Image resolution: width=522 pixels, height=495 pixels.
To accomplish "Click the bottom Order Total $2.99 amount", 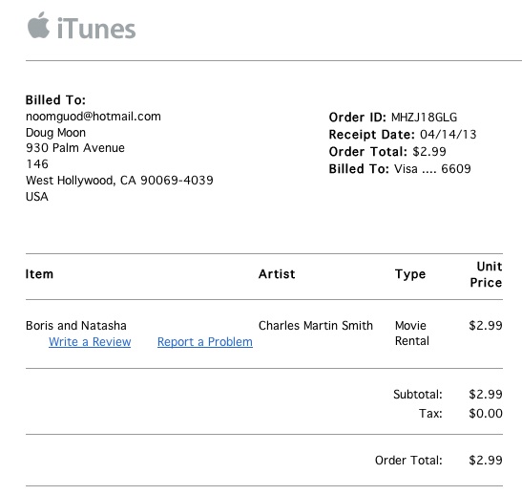I will click(486, 461).
